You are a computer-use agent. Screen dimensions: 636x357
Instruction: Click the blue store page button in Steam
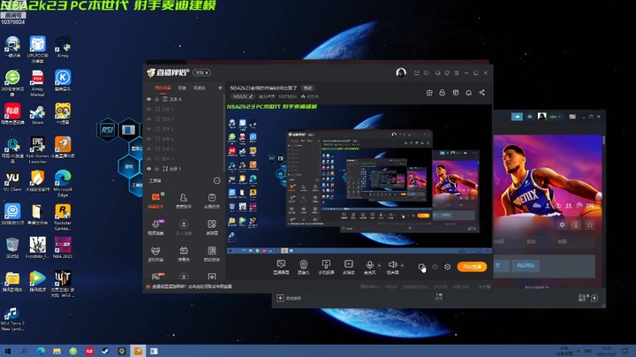[526, 265]
